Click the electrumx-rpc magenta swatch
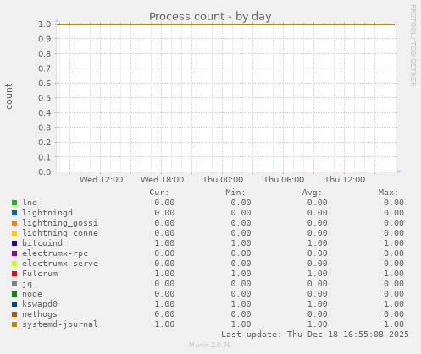This screenshot has height=354, width=421. 14,253
